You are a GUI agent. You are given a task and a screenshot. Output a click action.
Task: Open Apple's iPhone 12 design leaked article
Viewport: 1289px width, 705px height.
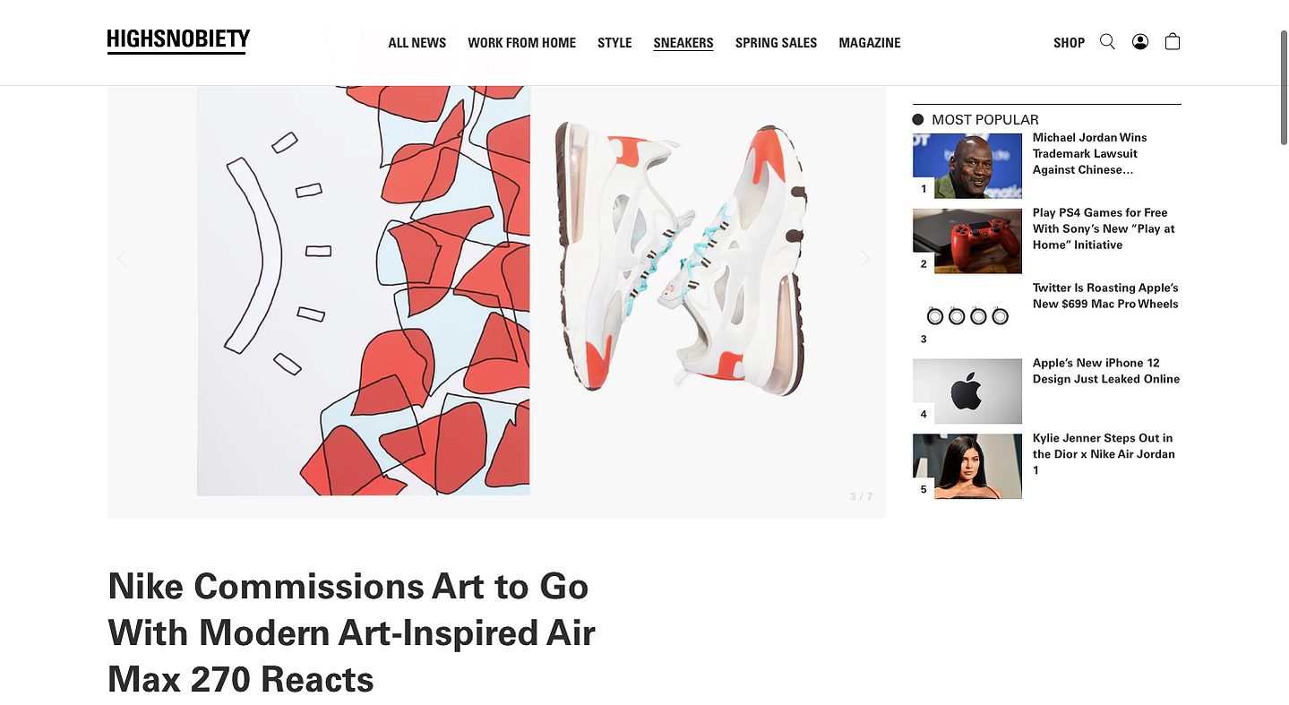1106,371
